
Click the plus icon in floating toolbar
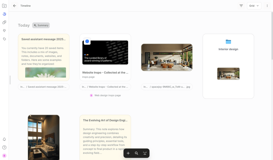[128, 153]
